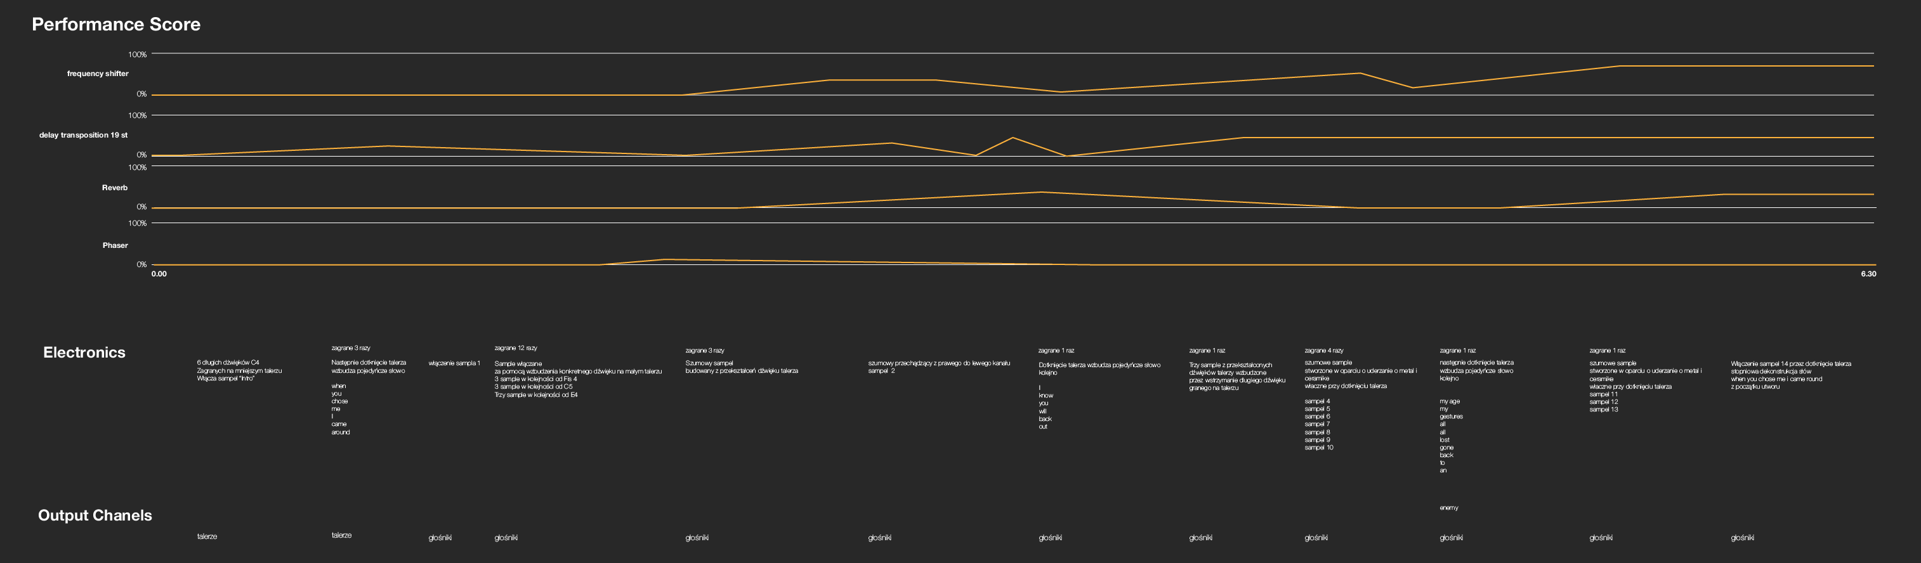This screenshot has width=1921, height=563.
Task: Click "Włączenie sampel 14 przez dotknięcie talerza"
Action: tap(1791, 364)
